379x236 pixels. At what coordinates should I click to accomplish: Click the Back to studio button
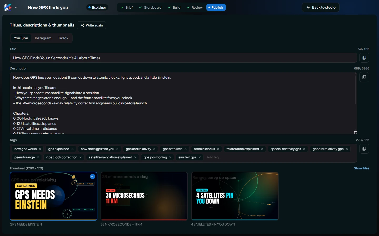point(321,7)
